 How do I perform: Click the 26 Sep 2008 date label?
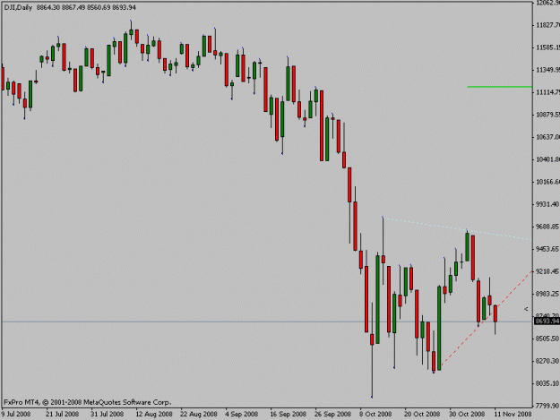(x=332, y=414)
